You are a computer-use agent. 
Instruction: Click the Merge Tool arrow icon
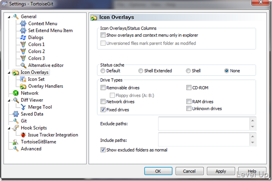(23, 107)
